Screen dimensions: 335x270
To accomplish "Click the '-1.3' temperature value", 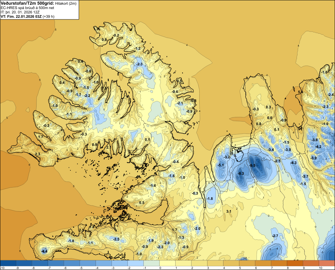I will [x=181, y=238].
